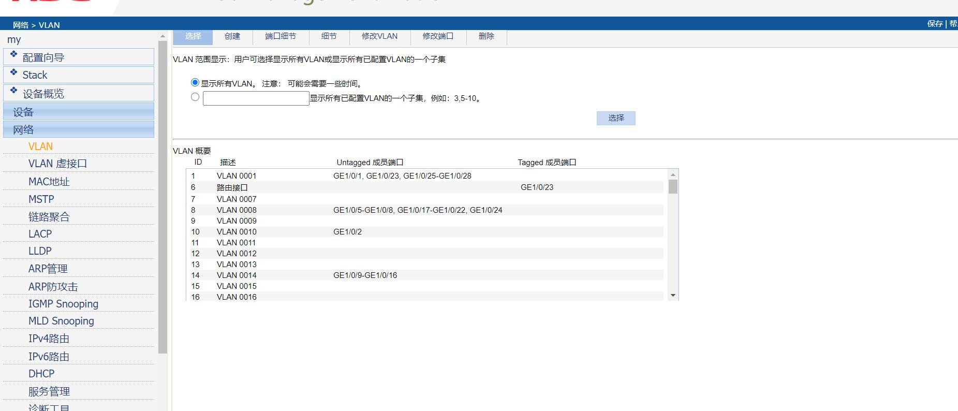Collapse the 网络 menu group
Viewport: 958px width, 411px height.
click(x=79, y=129)
